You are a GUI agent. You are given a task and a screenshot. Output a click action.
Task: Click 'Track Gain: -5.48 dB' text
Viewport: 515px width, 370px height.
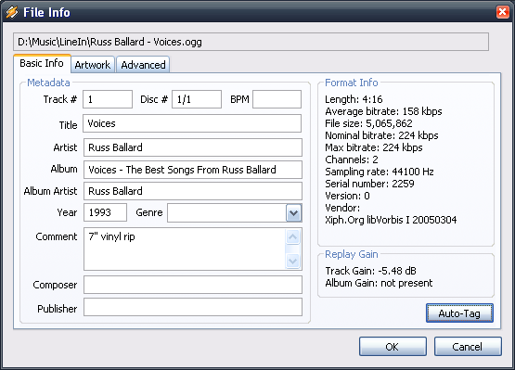click(x=370, y=271)
